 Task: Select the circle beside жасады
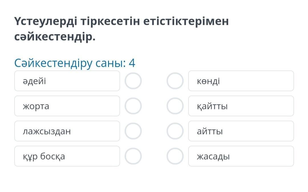pyautogui.click(x=175, y=156)
